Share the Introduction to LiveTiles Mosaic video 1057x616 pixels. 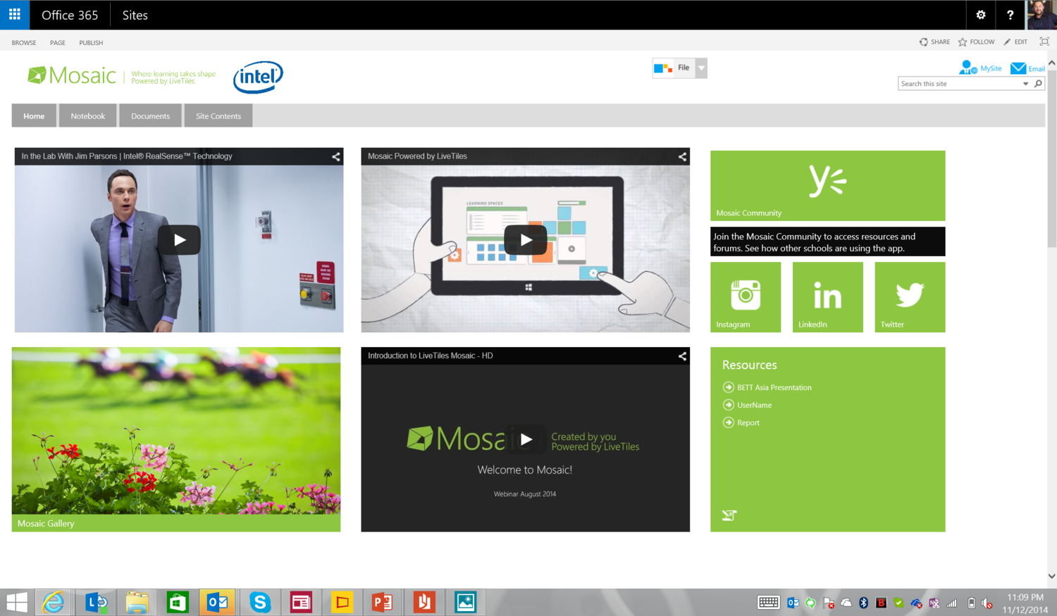coord(682,356)
